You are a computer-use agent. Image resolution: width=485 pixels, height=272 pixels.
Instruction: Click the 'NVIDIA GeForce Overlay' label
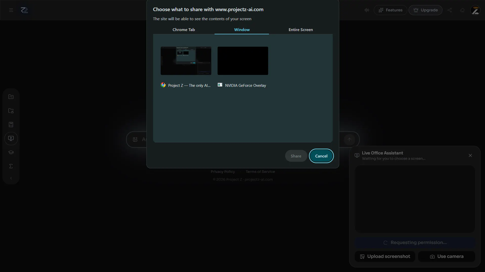point(245,85)
